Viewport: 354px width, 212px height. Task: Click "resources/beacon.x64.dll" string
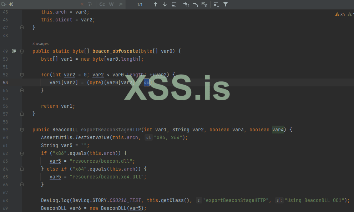107,177
